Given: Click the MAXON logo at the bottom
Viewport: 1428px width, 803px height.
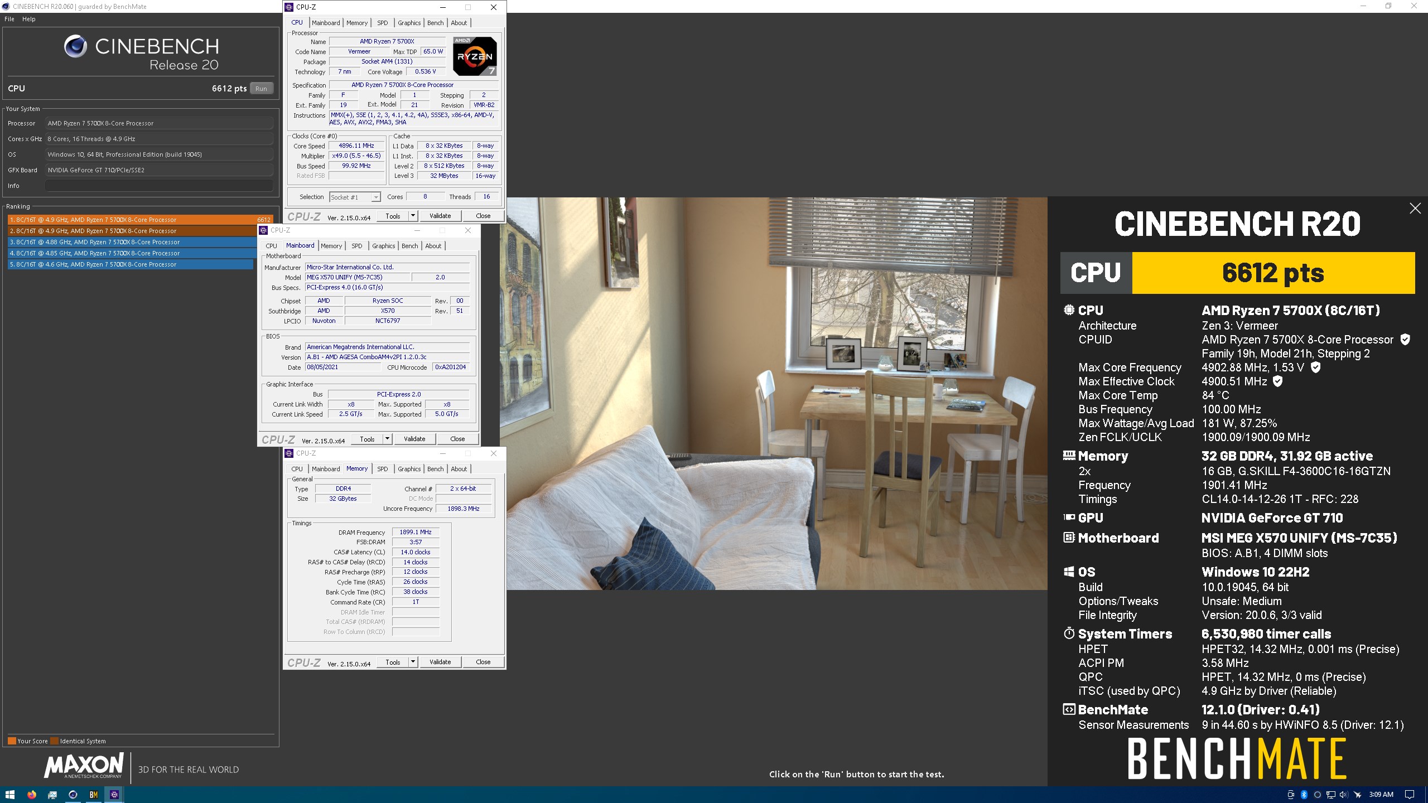Looking at the screenshot, I should 84,766.
